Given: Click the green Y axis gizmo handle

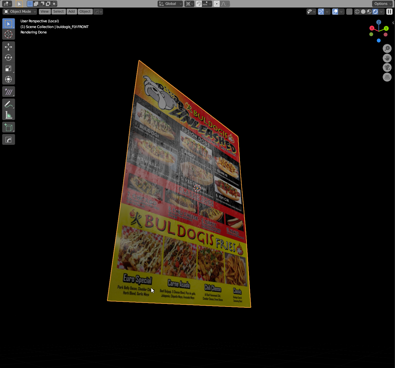Looking at the screenshot, I should pos(386,28).
